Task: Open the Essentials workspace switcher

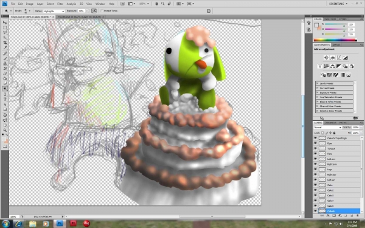Action: [338, 4]
